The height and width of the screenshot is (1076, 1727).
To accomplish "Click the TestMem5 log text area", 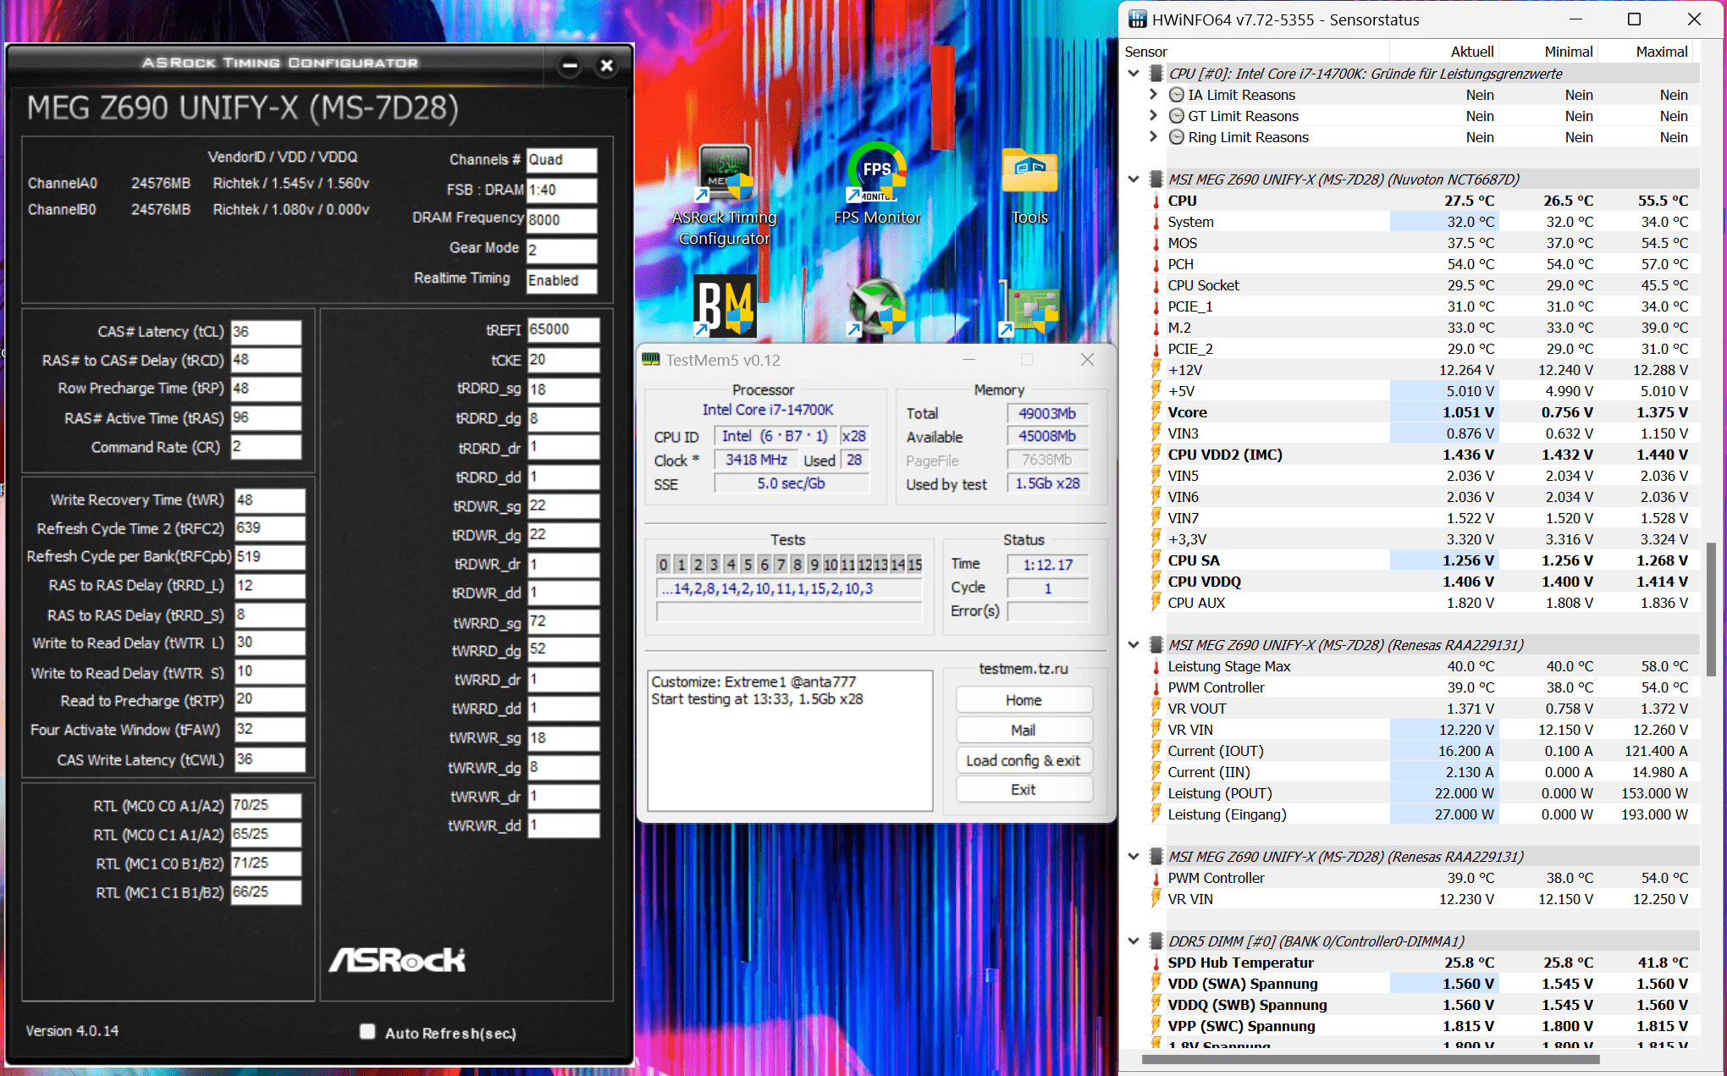I will pos(790,741).
